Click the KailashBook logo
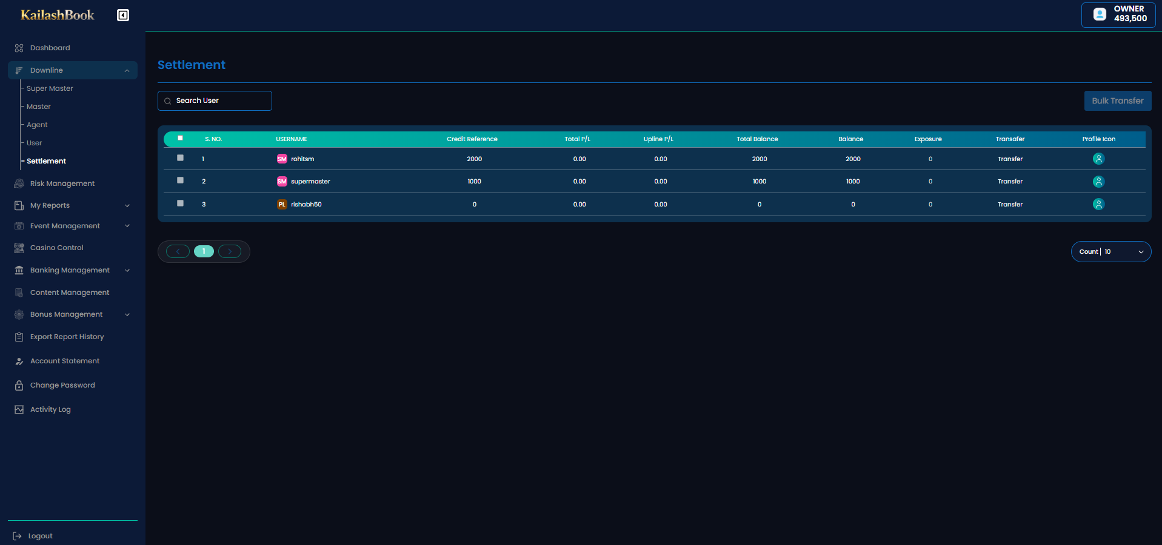 (x=58, y=15)
